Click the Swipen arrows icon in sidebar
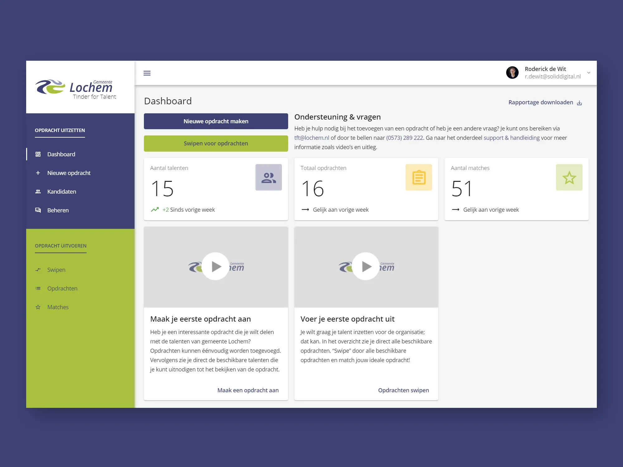Screen dimensions: 623x467 38,270
